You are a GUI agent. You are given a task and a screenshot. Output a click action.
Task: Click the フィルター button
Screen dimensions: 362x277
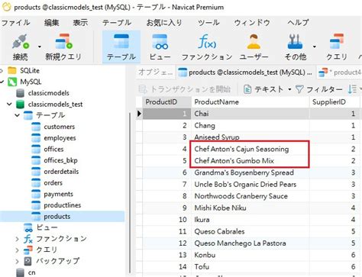[319, 89]
